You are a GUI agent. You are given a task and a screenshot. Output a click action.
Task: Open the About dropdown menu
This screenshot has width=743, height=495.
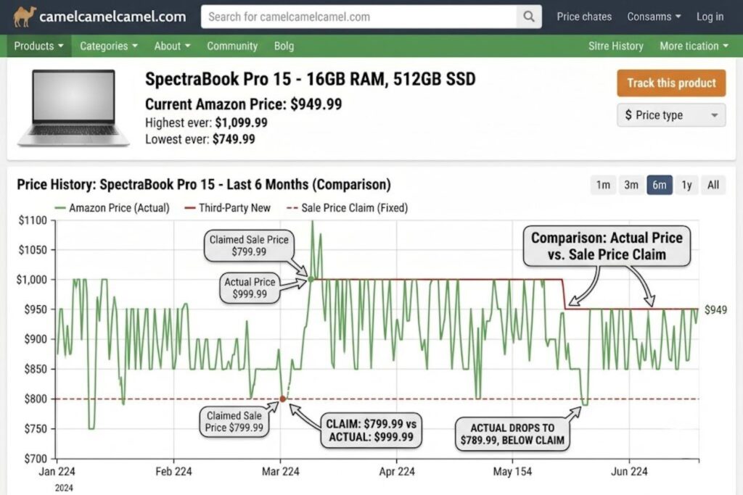tap(172, 46)
